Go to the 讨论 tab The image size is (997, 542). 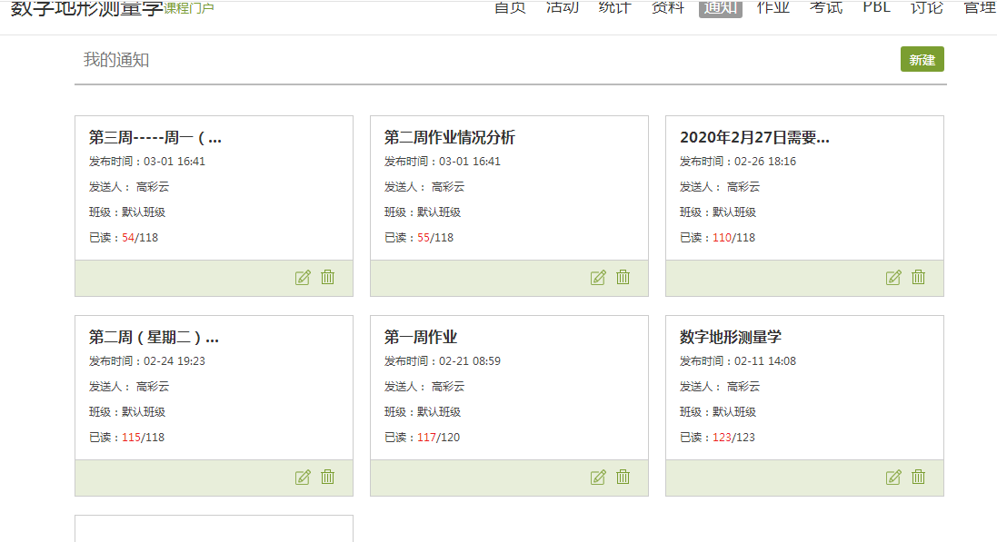coord(926,8)
